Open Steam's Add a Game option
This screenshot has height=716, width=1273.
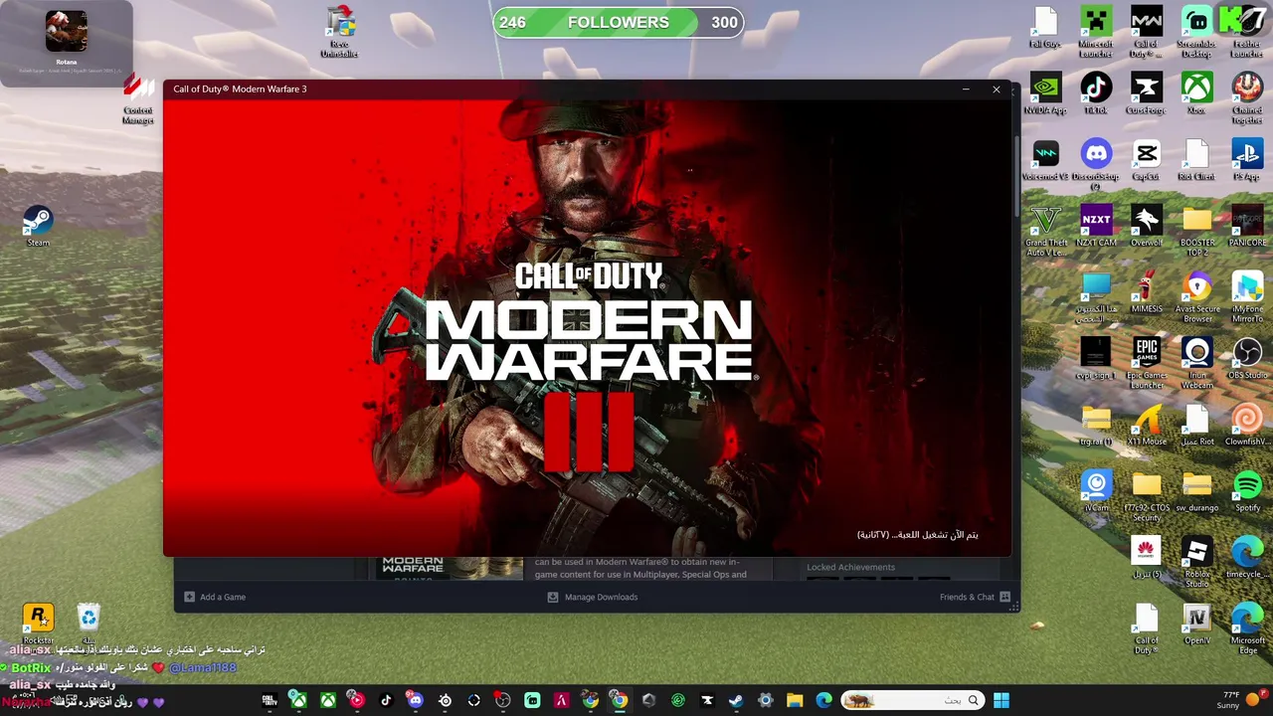(215, 597)
